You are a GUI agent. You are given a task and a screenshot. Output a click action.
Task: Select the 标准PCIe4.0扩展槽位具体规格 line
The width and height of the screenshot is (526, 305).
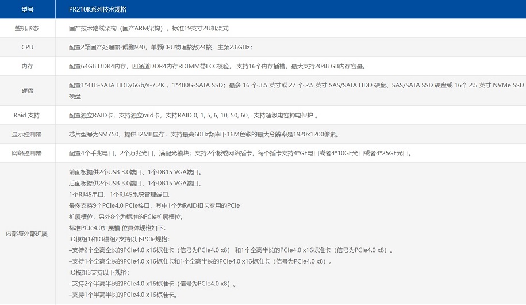(x=117, y=228)
